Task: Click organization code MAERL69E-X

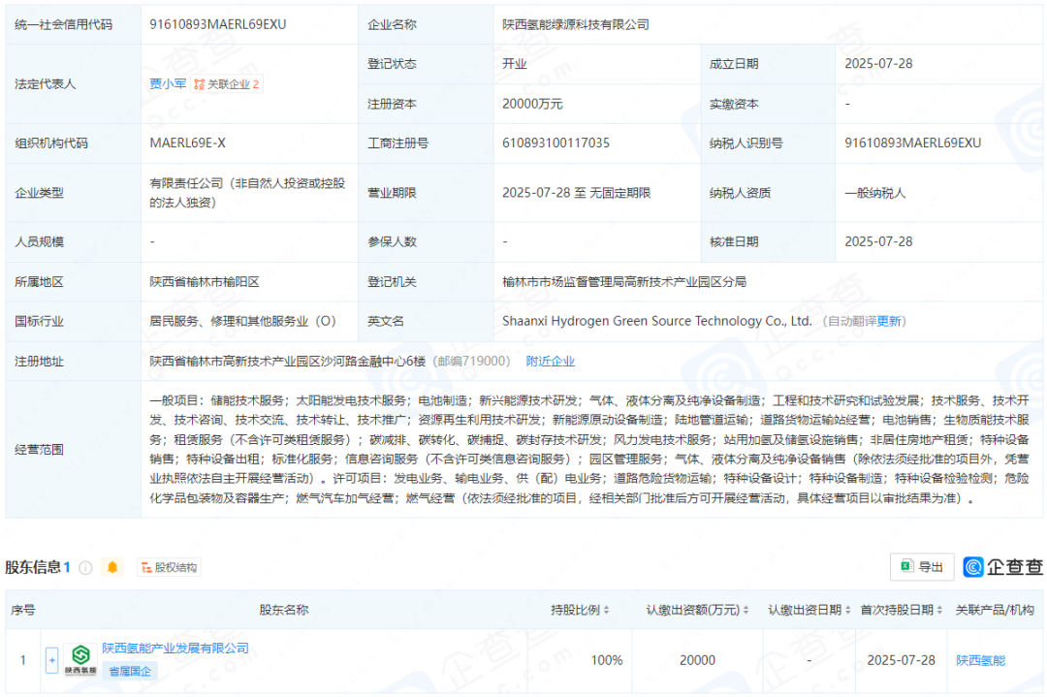Action: click(x=188, y=143)
